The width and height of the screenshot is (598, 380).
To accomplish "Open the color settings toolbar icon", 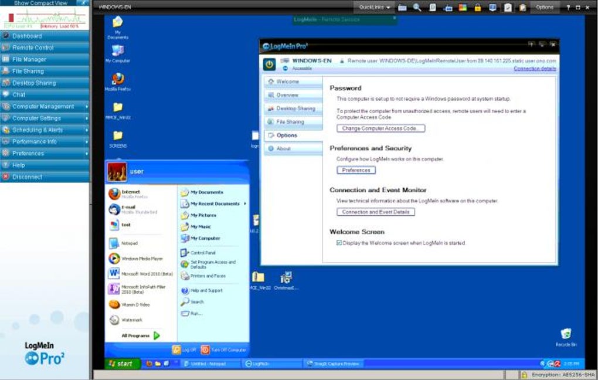I will (463, 7).
